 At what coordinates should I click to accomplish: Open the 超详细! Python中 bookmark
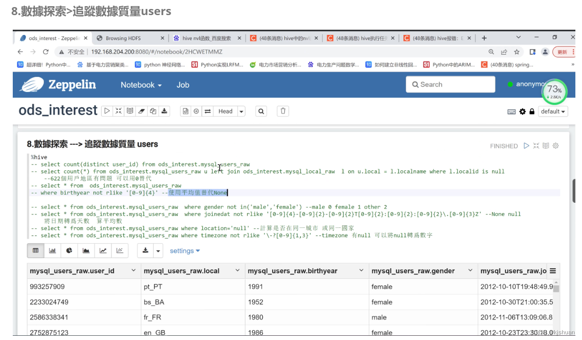(x=44, y=65)
